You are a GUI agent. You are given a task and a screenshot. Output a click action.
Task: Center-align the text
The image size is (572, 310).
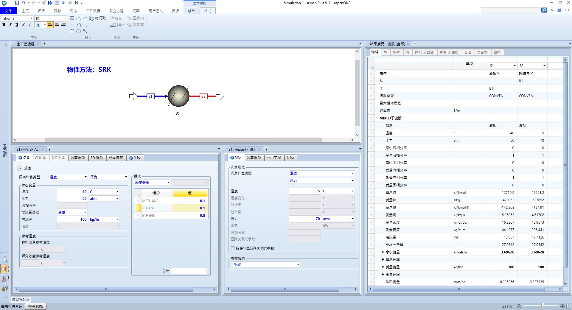[57, 25]
